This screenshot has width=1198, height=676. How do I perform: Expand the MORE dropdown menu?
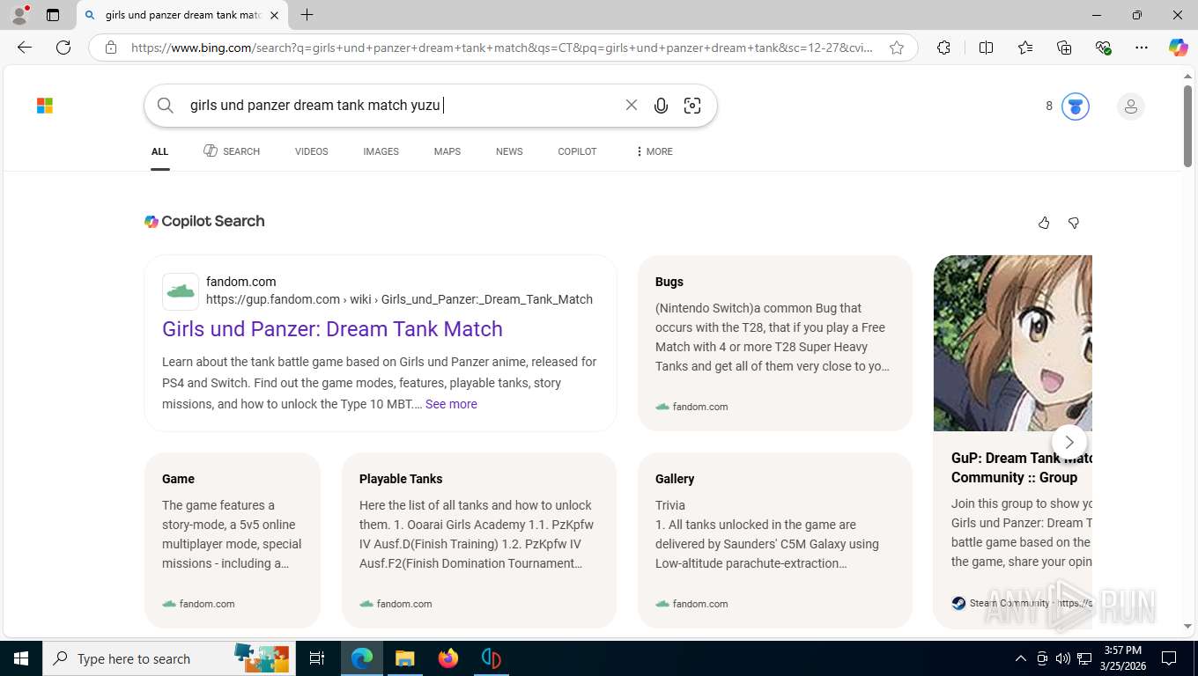pyautogui.click(x=654, y=151)
